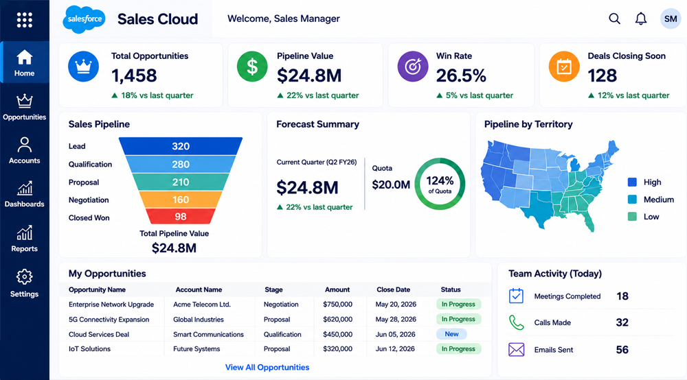Click the United States territory map
687x380 pixels.
coord(550,185)
